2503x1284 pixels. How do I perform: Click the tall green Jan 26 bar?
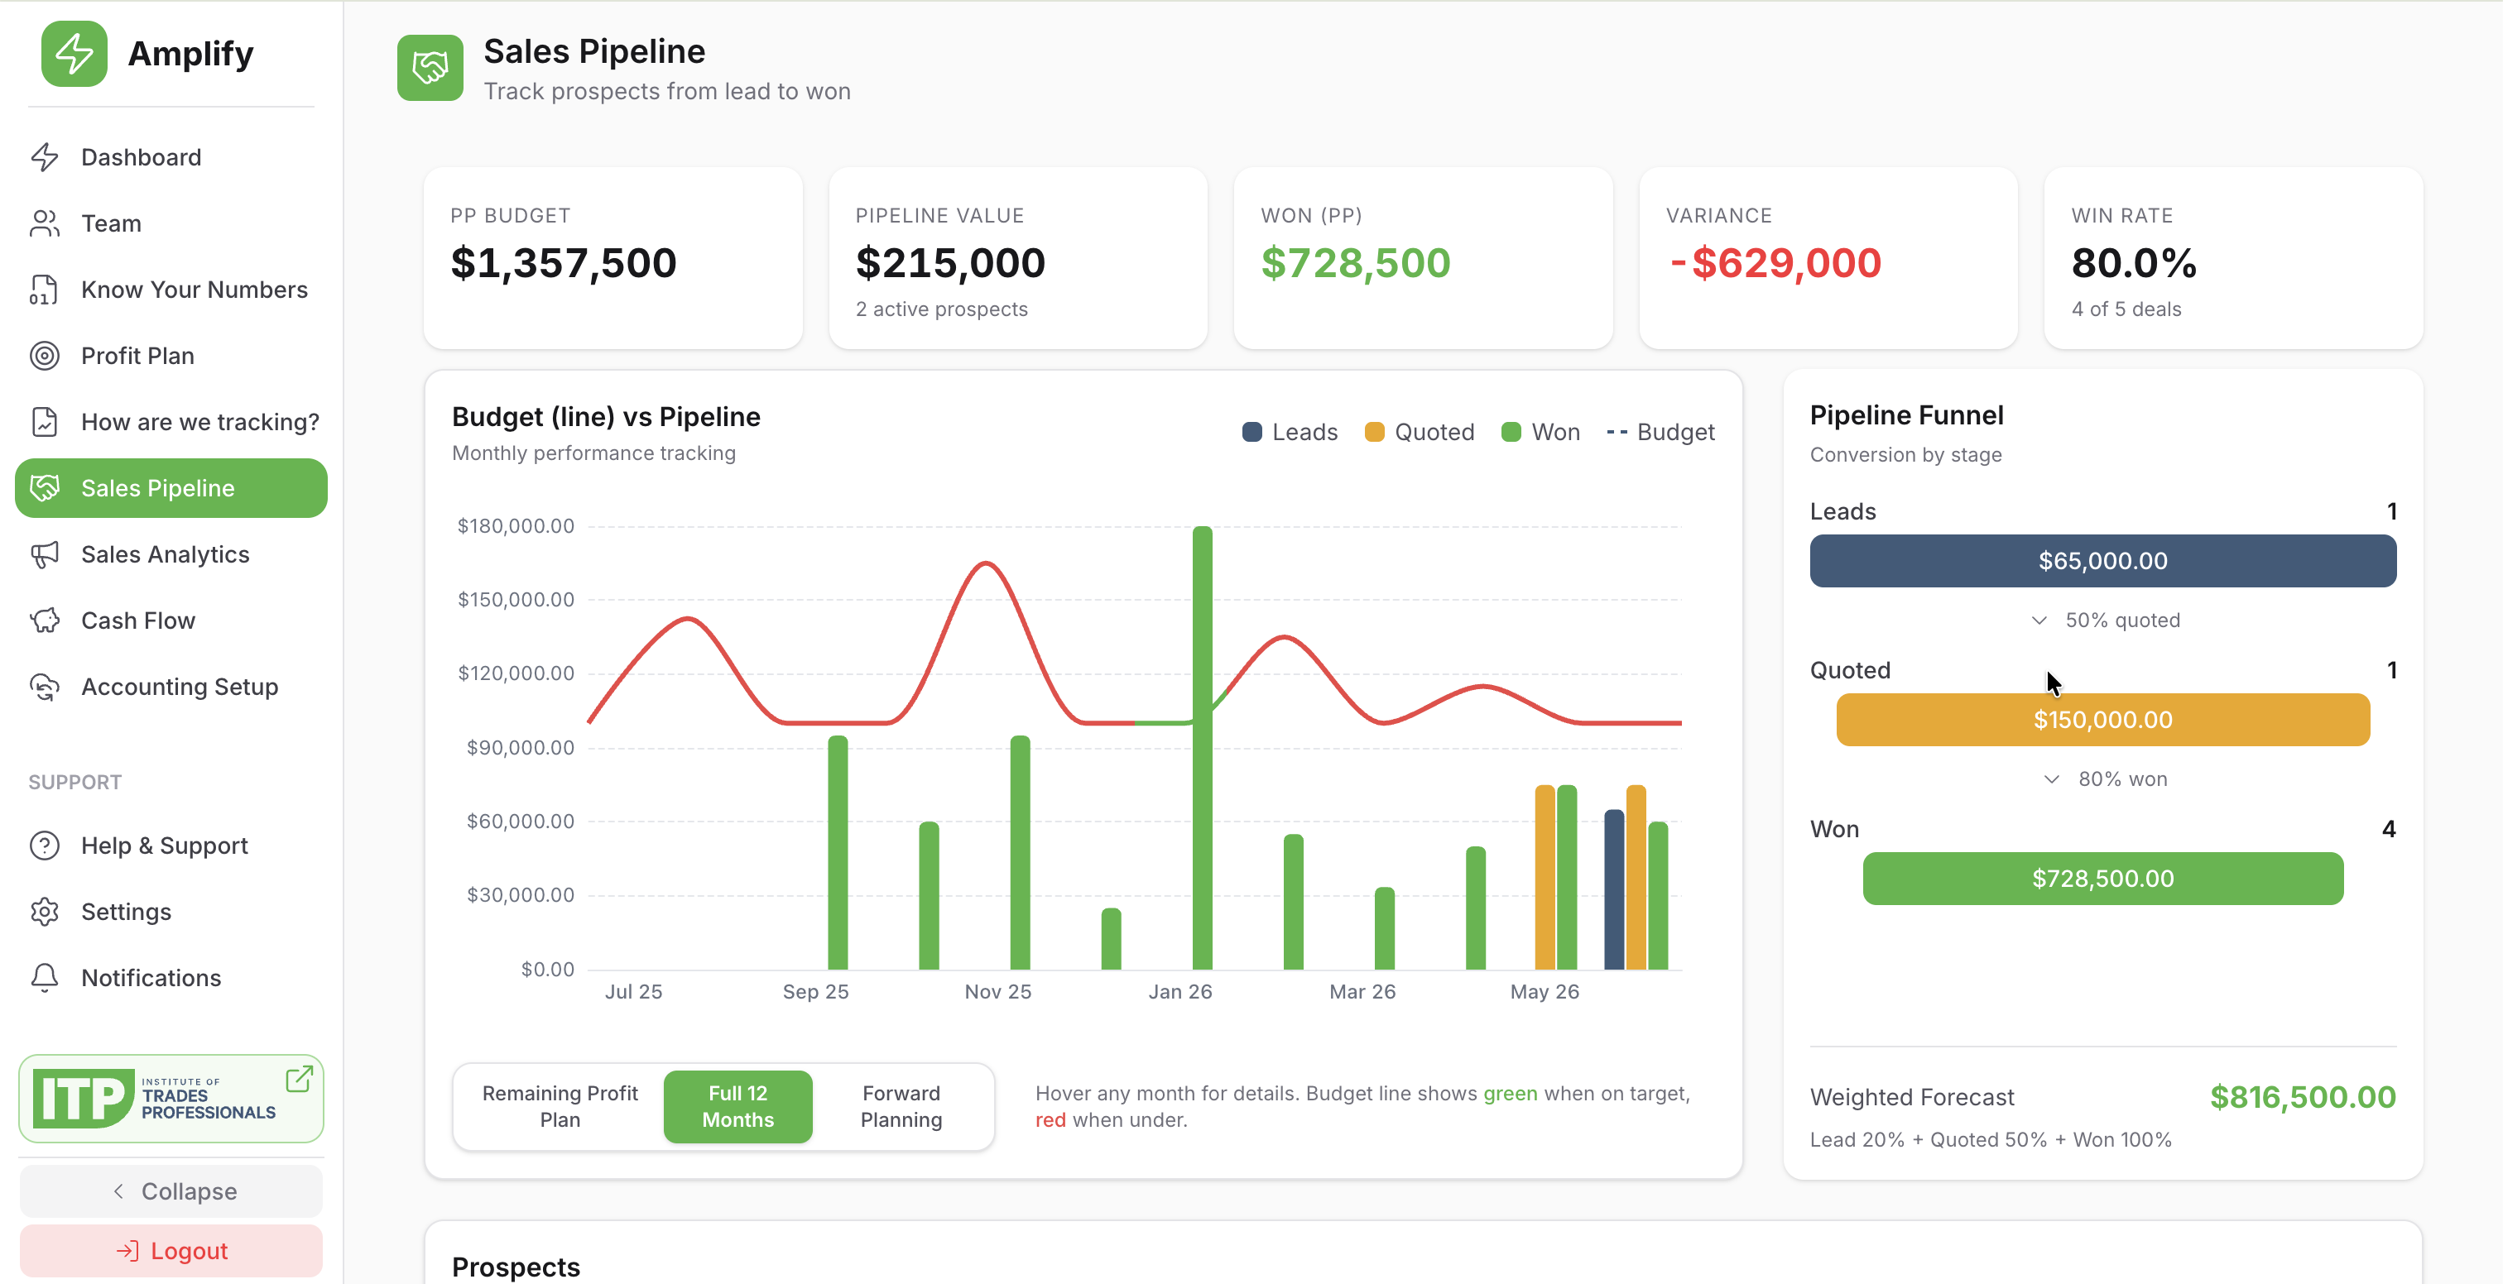tap(1202, 748)
